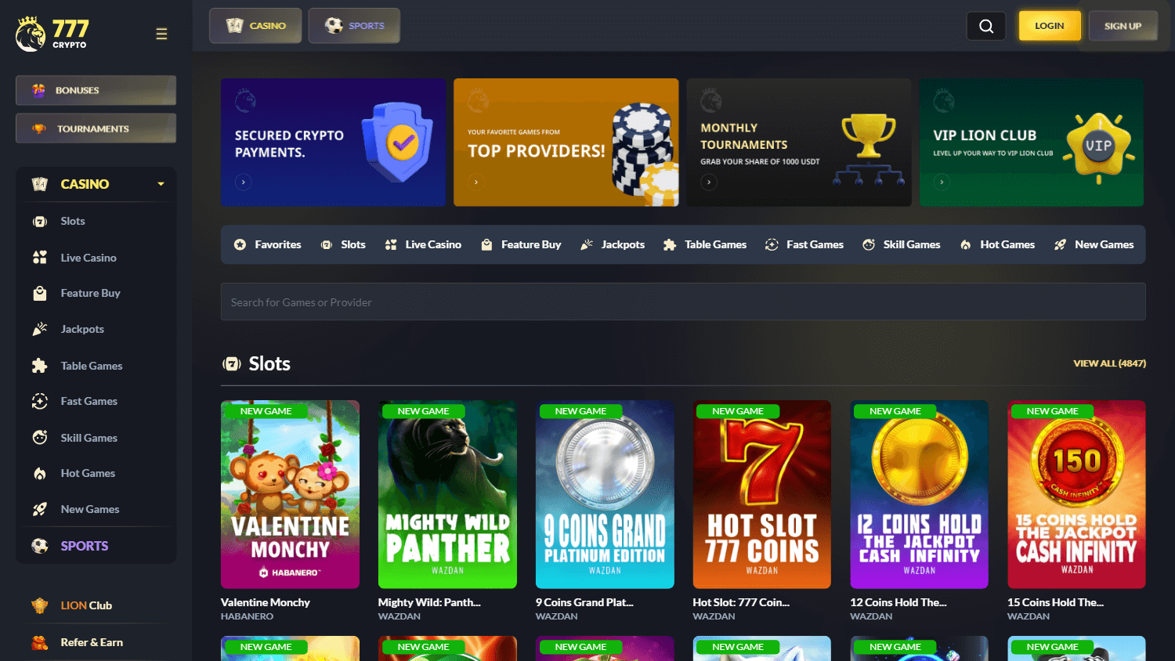Open the TOURNAMENTS sidebar button
1175x661 pixels.
click(96, 128)
